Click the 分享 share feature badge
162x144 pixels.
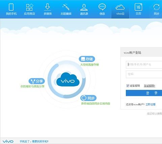tap(37, 81)
